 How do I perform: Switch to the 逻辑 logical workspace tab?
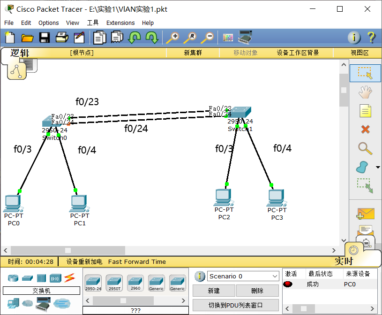[20, 53]
